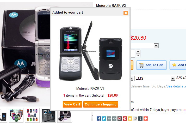Share via the grey email envelope icon
The width and height of the screenshot is (186, 130).
click(109, 119)
